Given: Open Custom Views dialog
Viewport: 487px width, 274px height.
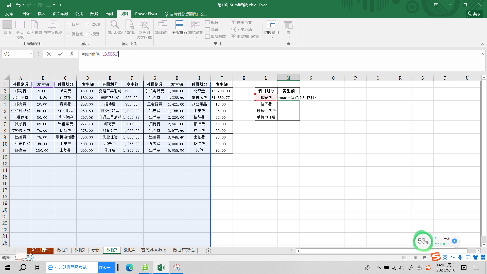Looking at the screenshot, I should click(x=53, y=27).
